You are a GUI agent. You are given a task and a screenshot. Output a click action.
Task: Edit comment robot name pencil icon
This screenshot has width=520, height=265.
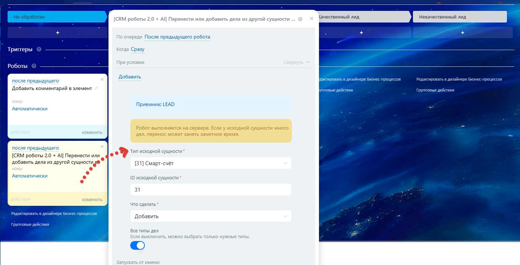pos(96,88)
